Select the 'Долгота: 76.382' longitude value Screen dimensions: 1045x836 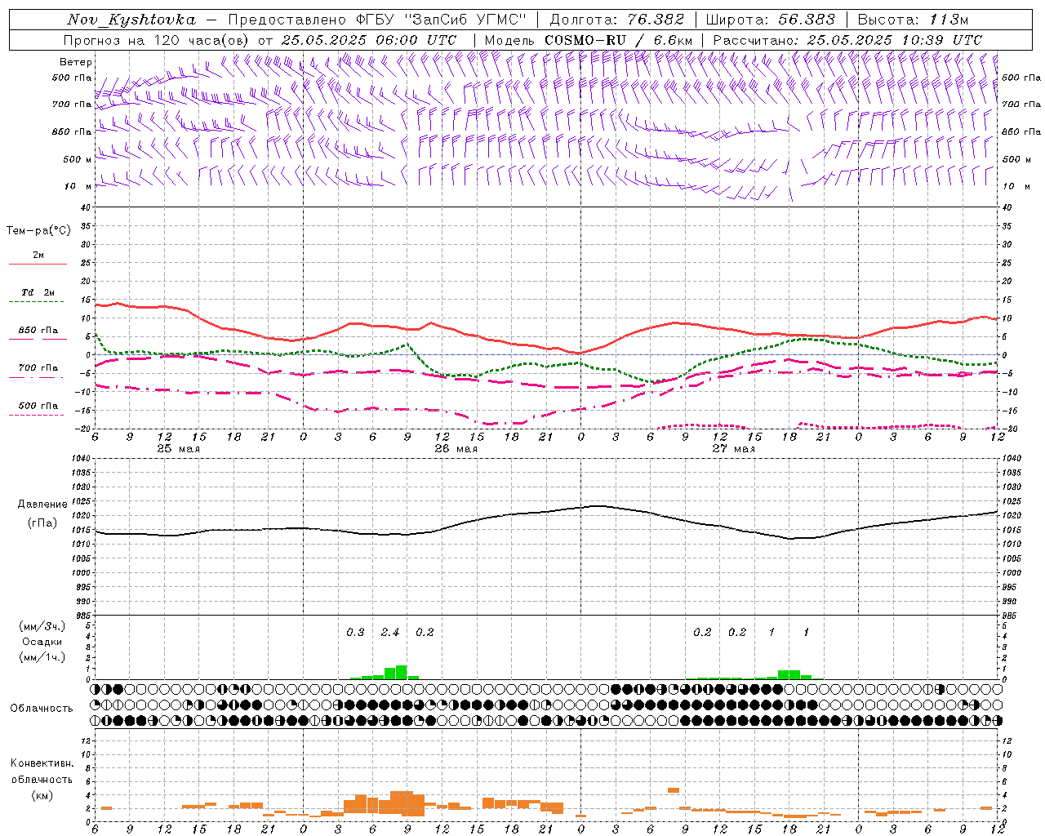[x=618, y=20]
